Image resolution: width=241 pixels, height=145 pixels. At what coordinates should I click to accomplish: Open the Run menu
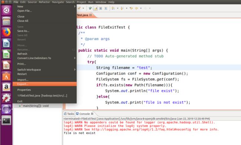pos(91,2)
